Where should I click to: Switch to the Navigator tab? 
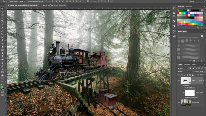189,6
